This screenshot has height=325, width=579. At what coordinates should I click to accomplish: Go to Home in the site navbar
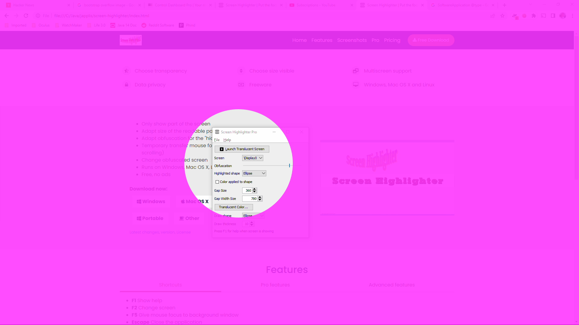click(299, 40)
